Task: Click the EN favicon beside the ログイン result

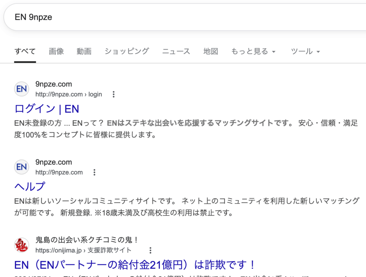Action: click(21, 89)
